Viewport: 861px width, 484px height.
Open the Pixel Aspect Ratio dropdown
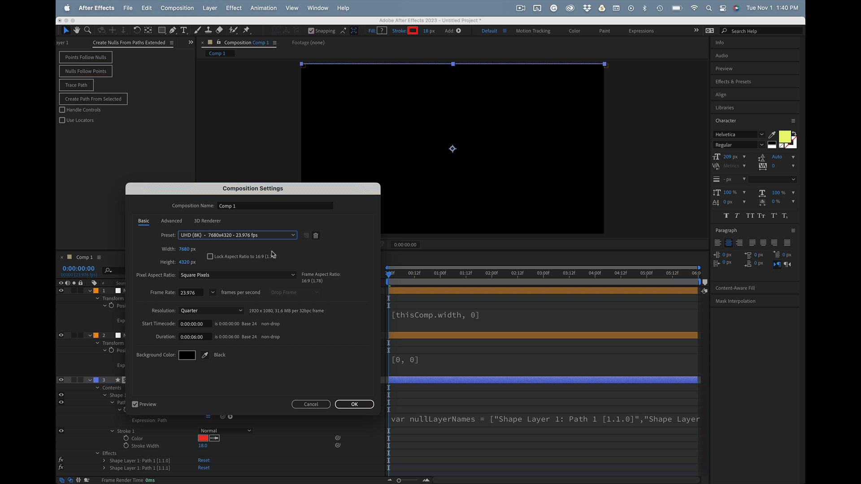[238, 275]
